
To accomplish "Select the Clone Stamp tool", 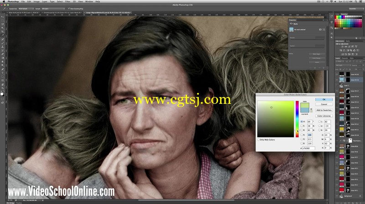I will 3,47.
